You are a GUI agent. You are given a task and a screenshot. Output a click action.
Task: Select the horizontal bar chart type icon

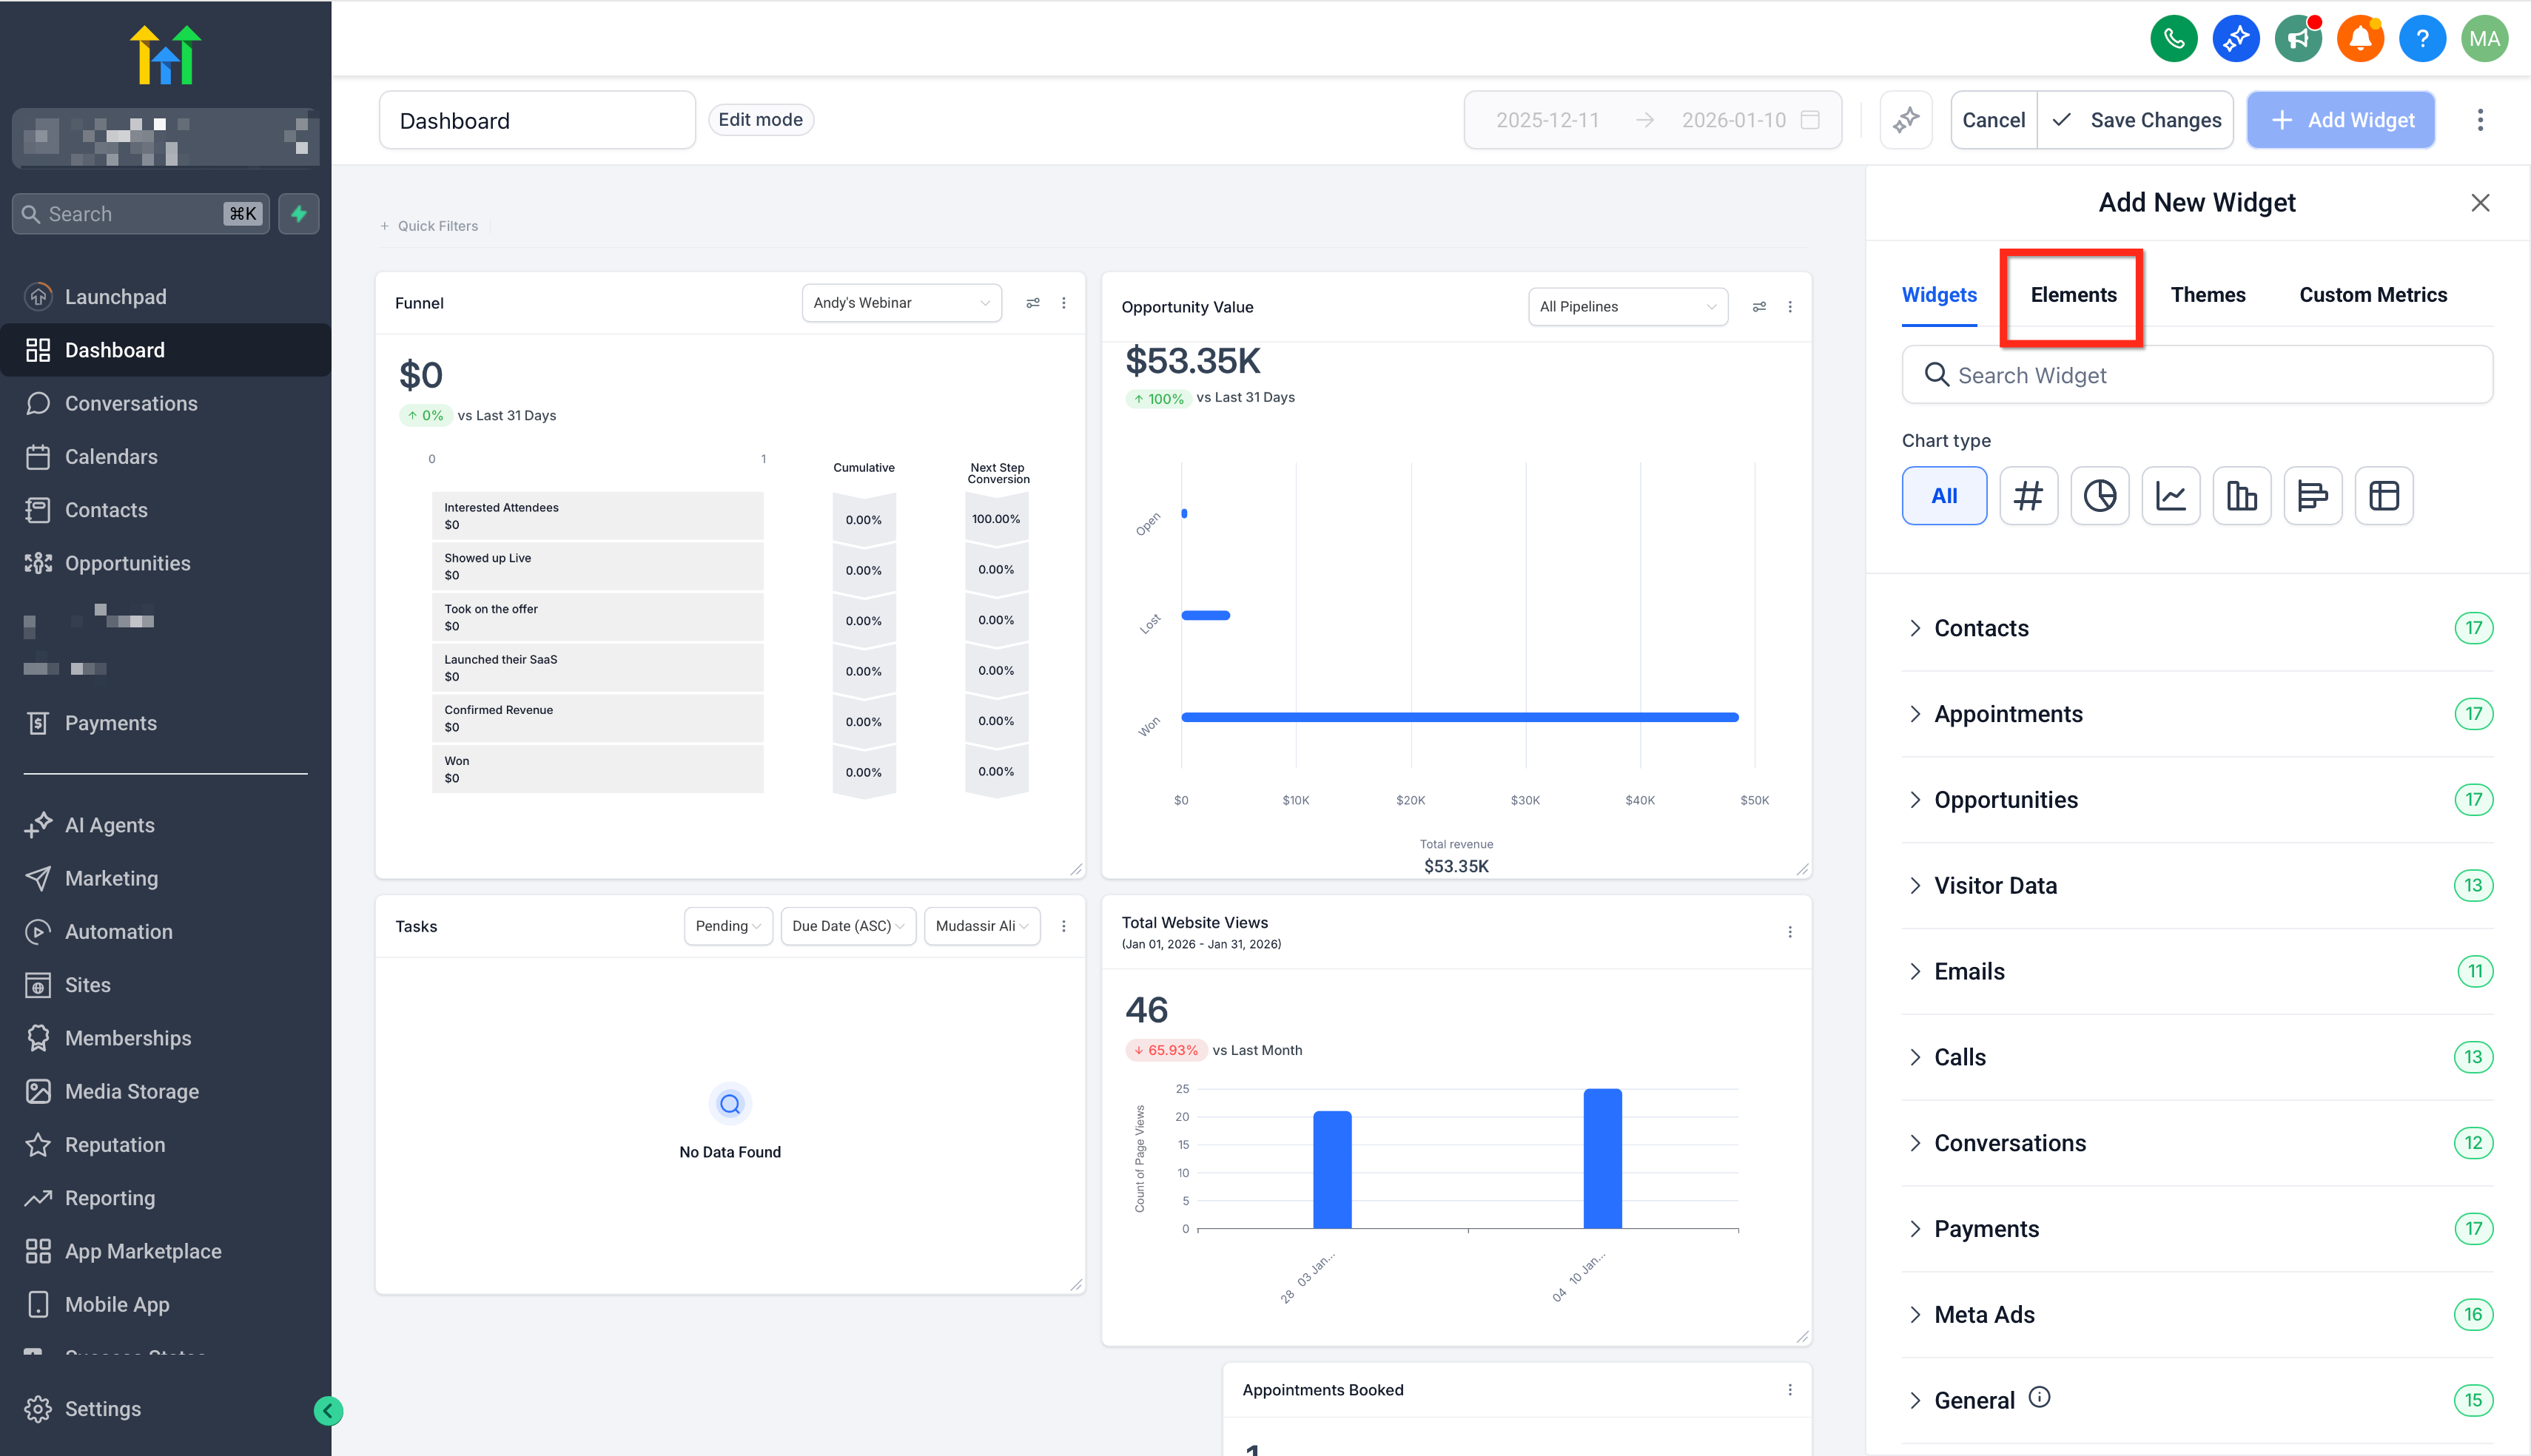coord(2312,496)
